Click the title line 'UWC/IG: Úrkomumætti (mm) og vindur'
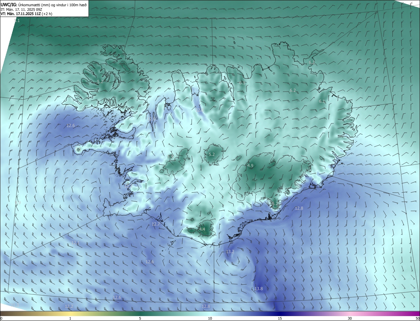The width and height of the screenshot is (420, 321). coord(44,5)
